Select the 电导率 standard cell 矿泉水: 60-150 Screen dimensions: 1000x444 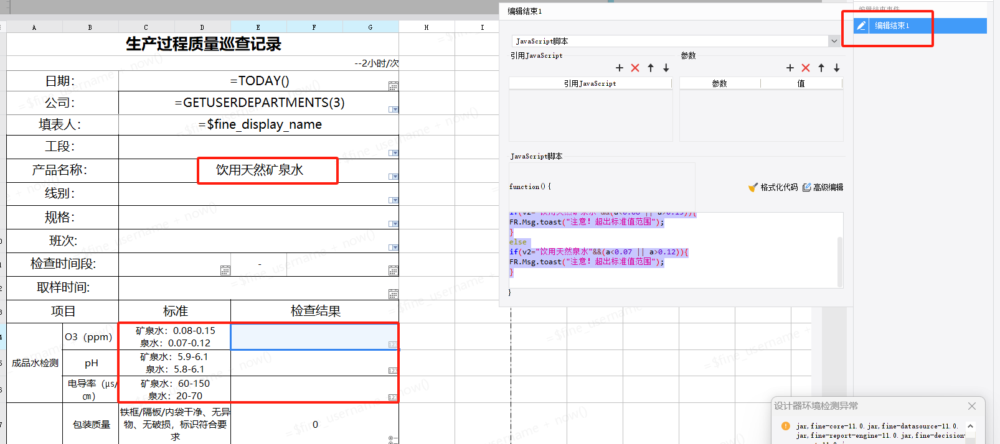[175, 389]
